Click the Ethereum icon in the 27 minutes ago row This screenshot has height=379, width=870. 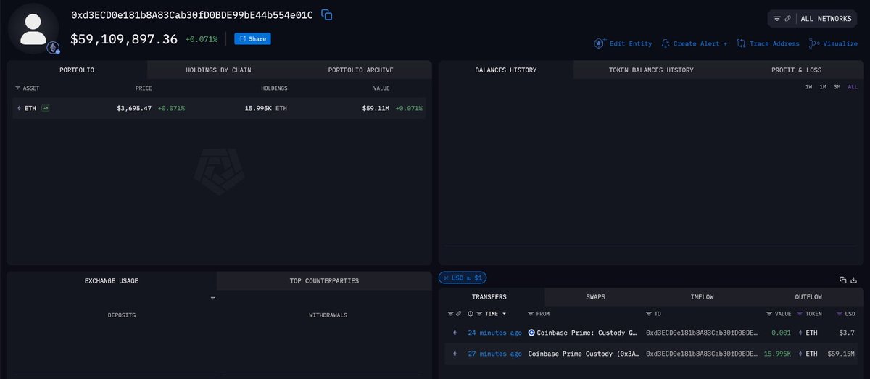coord(455,354)
